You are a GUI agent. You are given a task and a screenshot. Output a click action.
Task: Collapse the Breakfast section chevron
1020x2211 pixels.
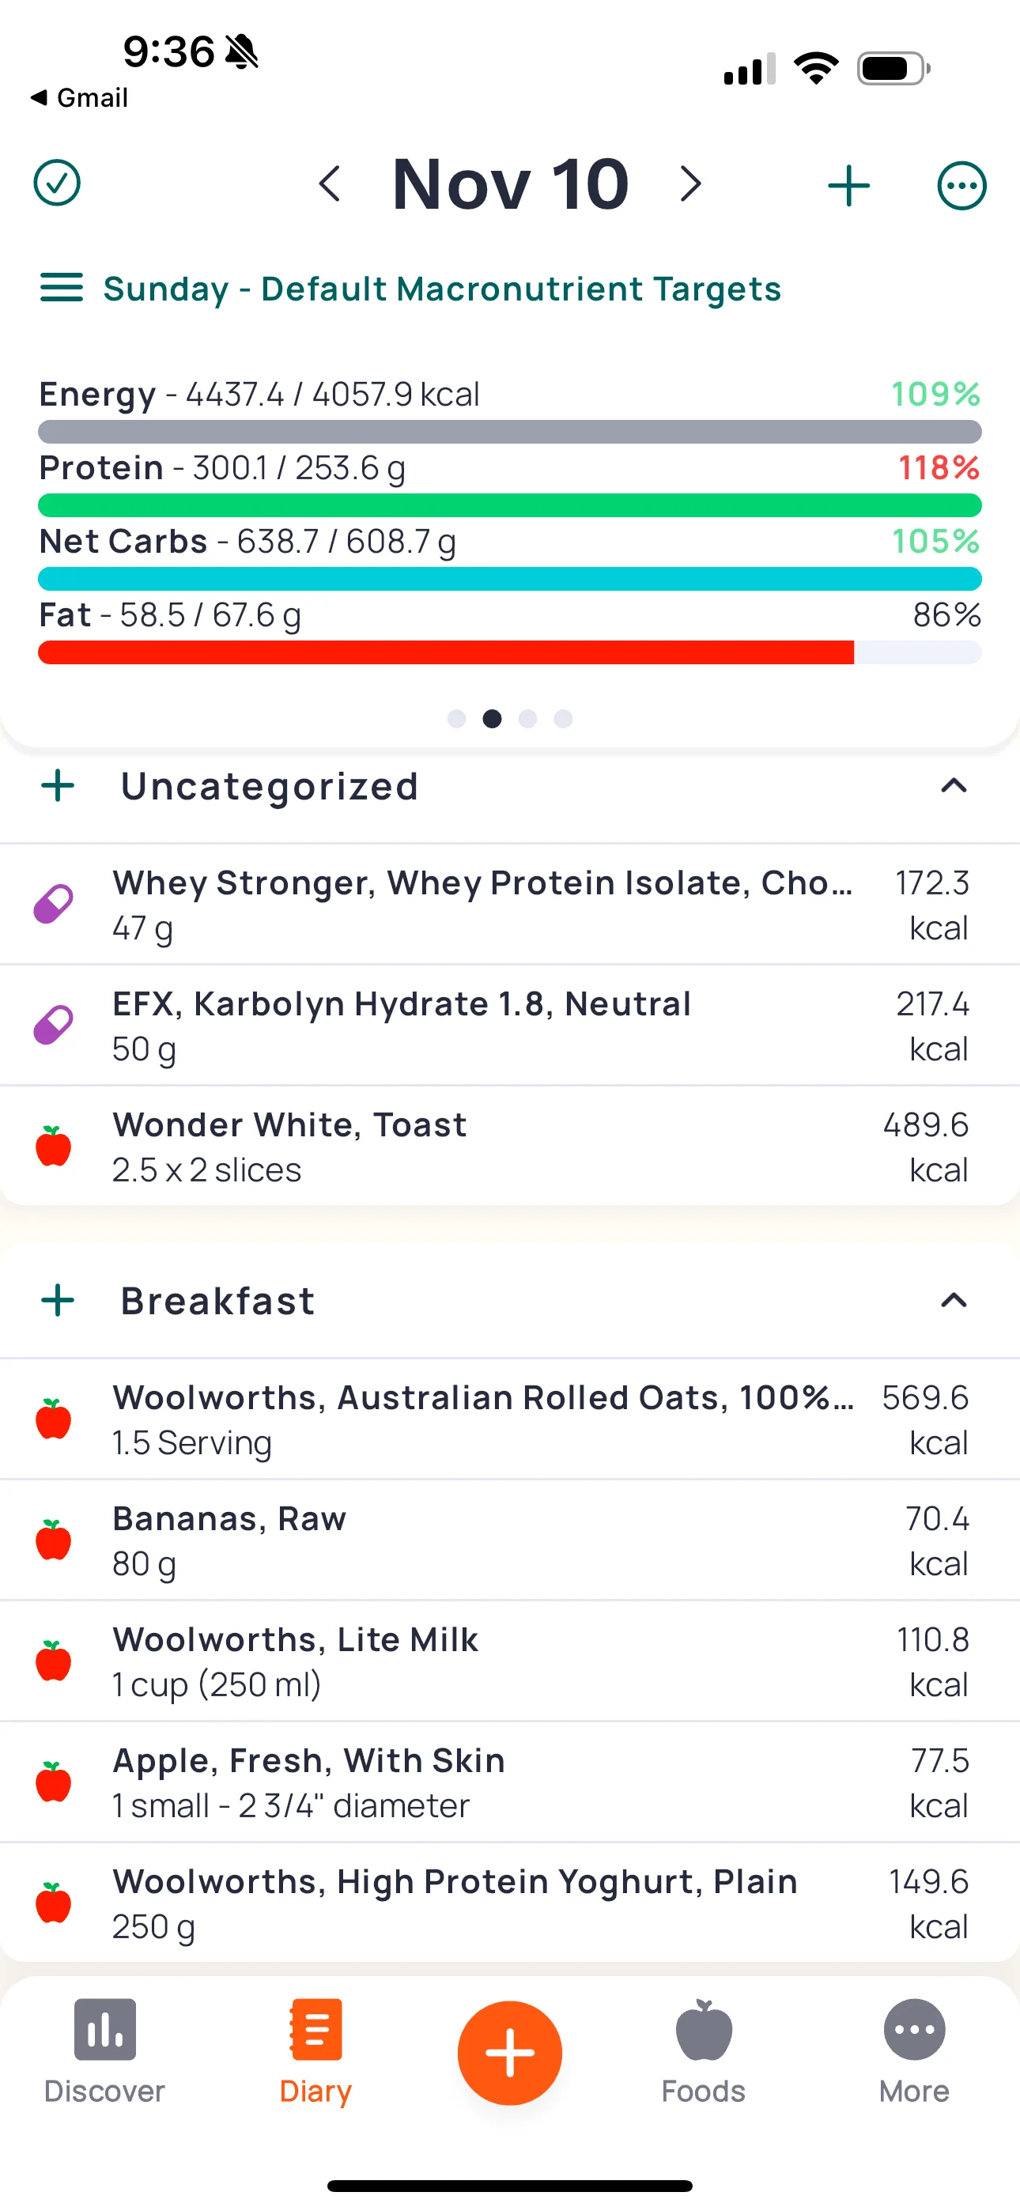pos(954,1300)
